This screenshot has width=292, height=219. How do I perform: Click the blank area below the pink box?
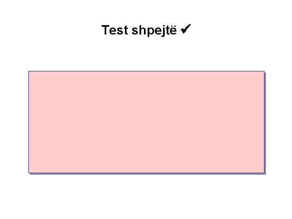[146, 197]
